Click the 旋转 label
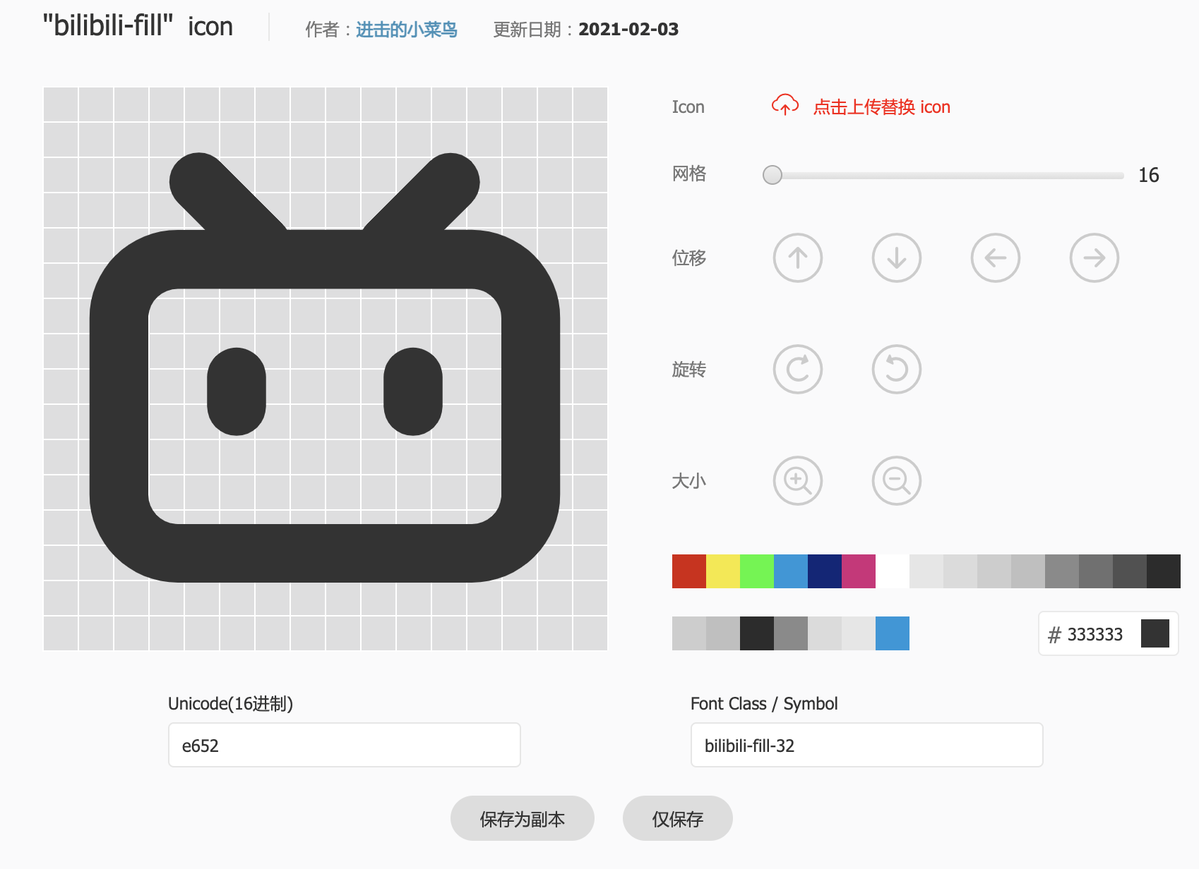 pyautogui.click(x=689, y=370)
